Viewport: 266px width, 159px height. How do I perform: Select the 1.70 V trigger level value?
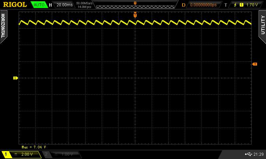[x=252, y=5]
